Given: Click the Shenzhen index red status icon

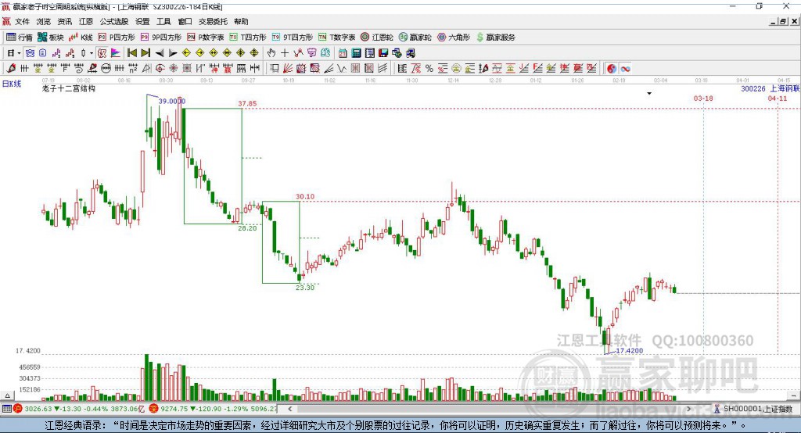Looking at the screenshot, I should click(154, 409).
